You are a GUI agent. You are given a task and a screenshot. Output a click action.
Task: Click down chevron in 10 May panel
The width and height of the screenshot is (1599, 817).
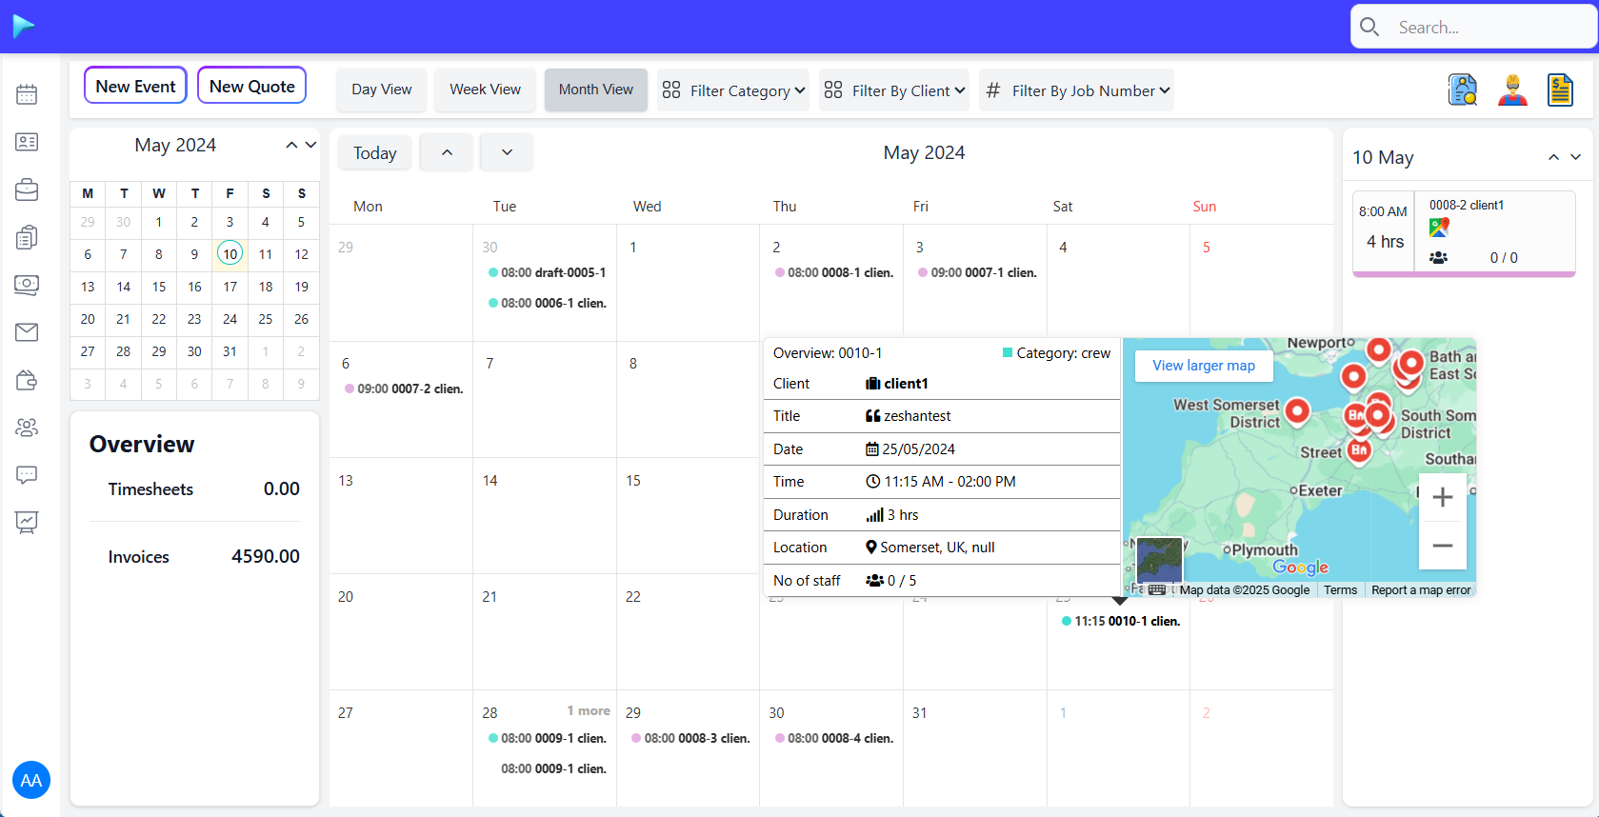[x=1575, y=157]
